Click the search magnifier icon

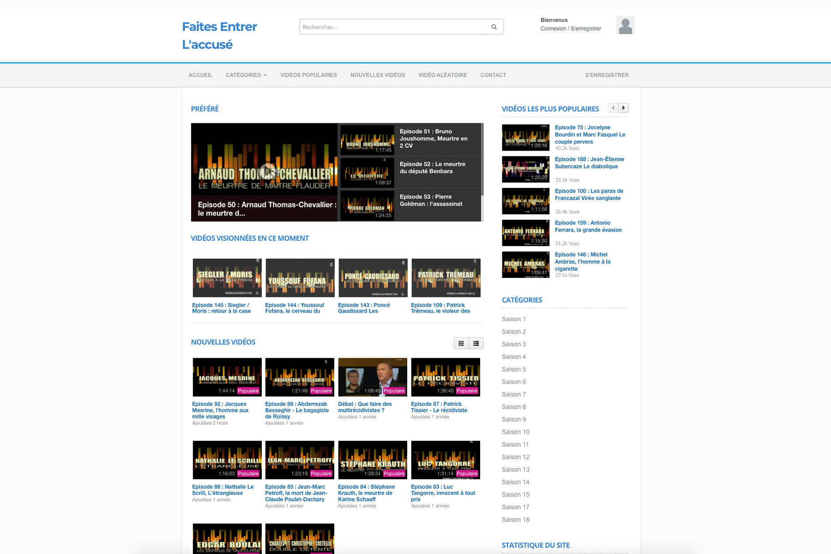(494, 27)
